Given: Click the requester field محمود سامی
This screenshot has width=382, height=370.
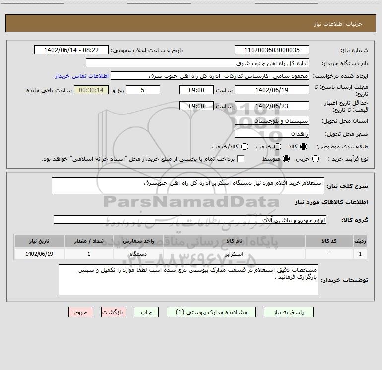Looking at the screenshot, I should (x=210, y=76).
